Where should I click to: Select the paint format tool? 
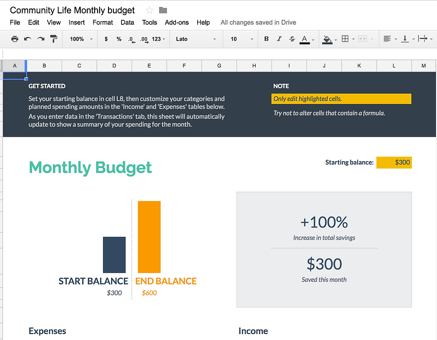pos(54,39)
